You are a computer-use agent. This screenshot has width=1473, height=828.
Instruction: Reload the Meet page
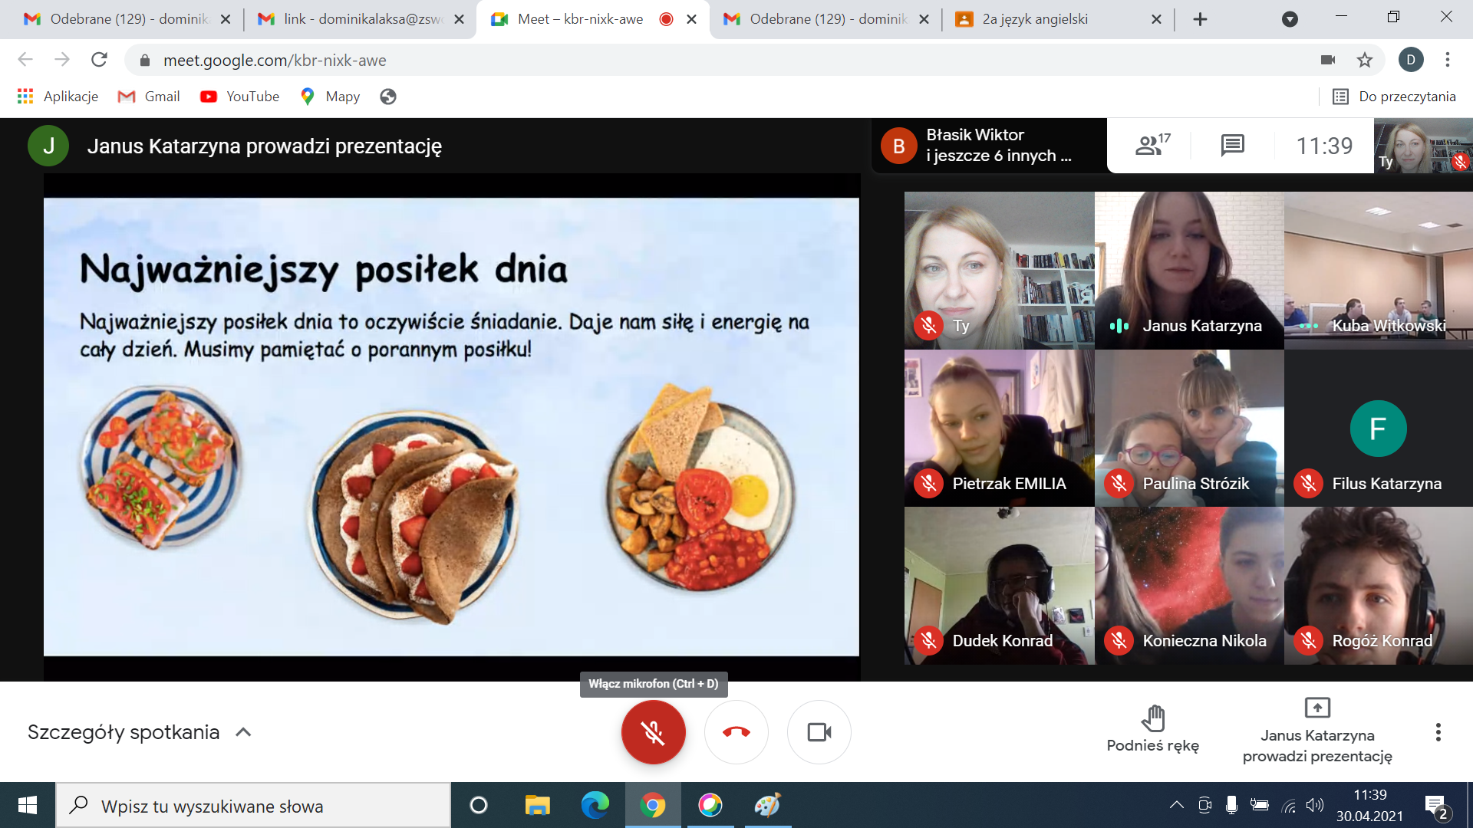[x=99, y=60]
